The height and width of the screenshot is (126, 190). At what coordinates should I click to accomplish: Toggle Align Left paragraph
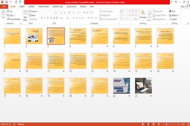pos(74,18)
